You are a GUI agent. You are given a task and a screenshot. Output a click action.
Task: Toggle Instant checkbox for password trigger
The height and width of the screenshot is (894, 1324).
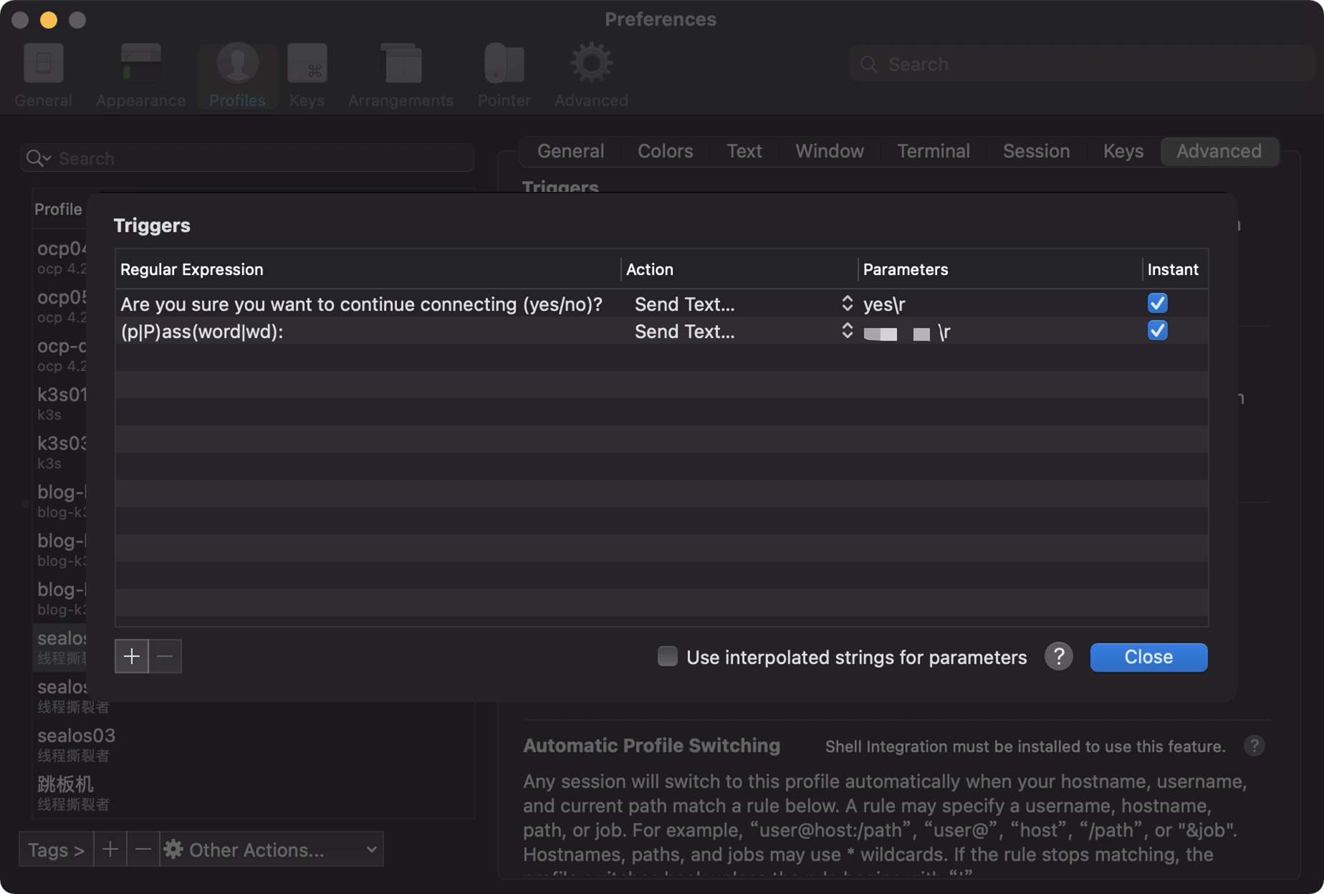coord(1157,331)
